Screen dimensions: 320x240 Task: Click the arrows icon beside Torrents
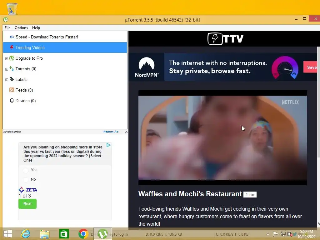[x=12, y=69]
